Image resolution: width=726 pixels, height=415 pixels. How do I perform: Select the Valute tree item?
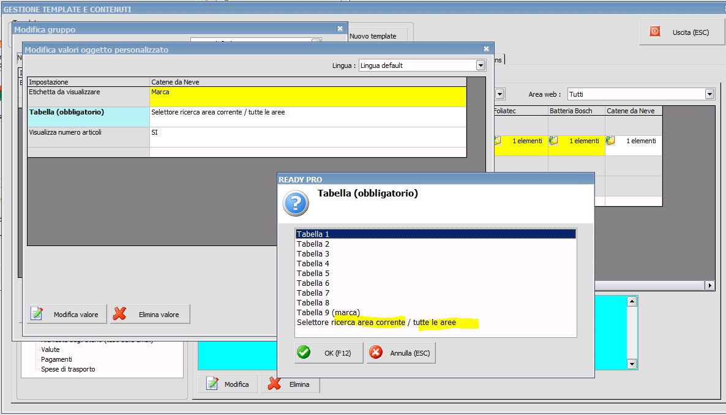[50, 350]
